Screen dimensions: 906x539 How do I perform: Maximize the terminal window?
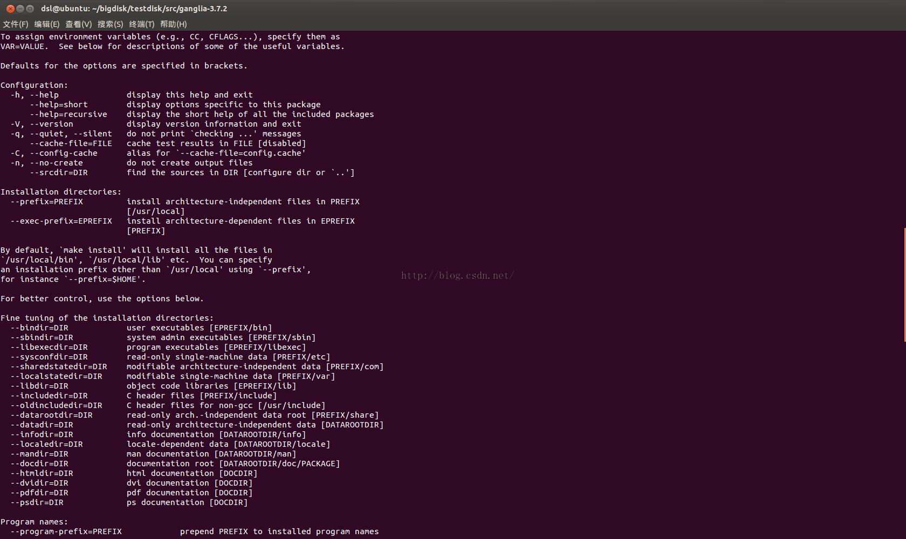(x=30, y=9)
